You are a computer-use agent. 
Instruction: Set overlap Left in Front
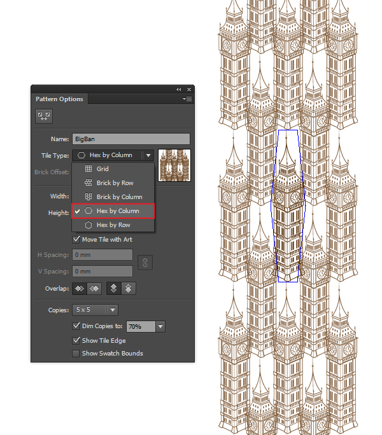[x=80, y=289]
